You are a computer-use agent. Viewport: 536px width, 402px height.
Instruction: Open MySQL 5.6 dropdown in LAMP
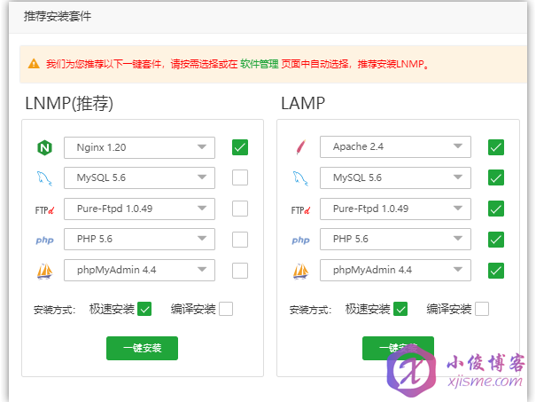pyautogui.click(x=395, y=177)
